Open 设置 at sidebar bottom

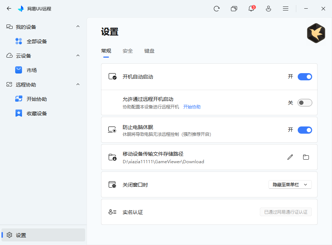coord(43,235)
